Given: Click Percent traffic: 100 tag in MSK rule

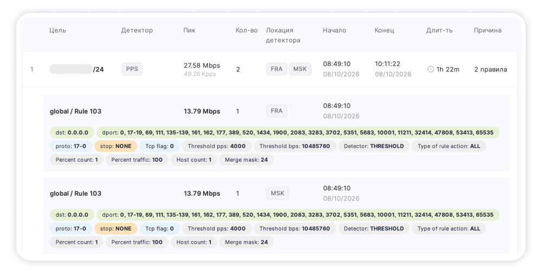Looking at the screenshot, I should (137, 242).
